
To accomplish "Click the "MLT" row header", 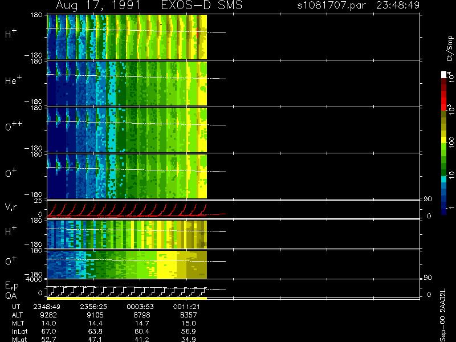I will coord(18,323).
